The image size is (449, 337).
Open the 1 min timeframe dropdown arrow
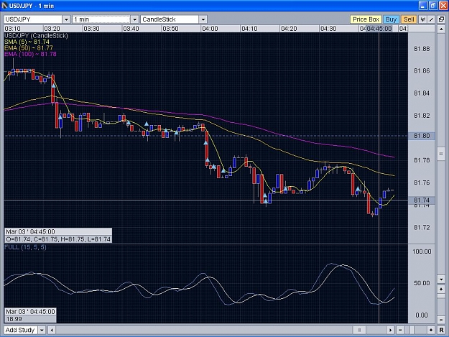(134, 19)
